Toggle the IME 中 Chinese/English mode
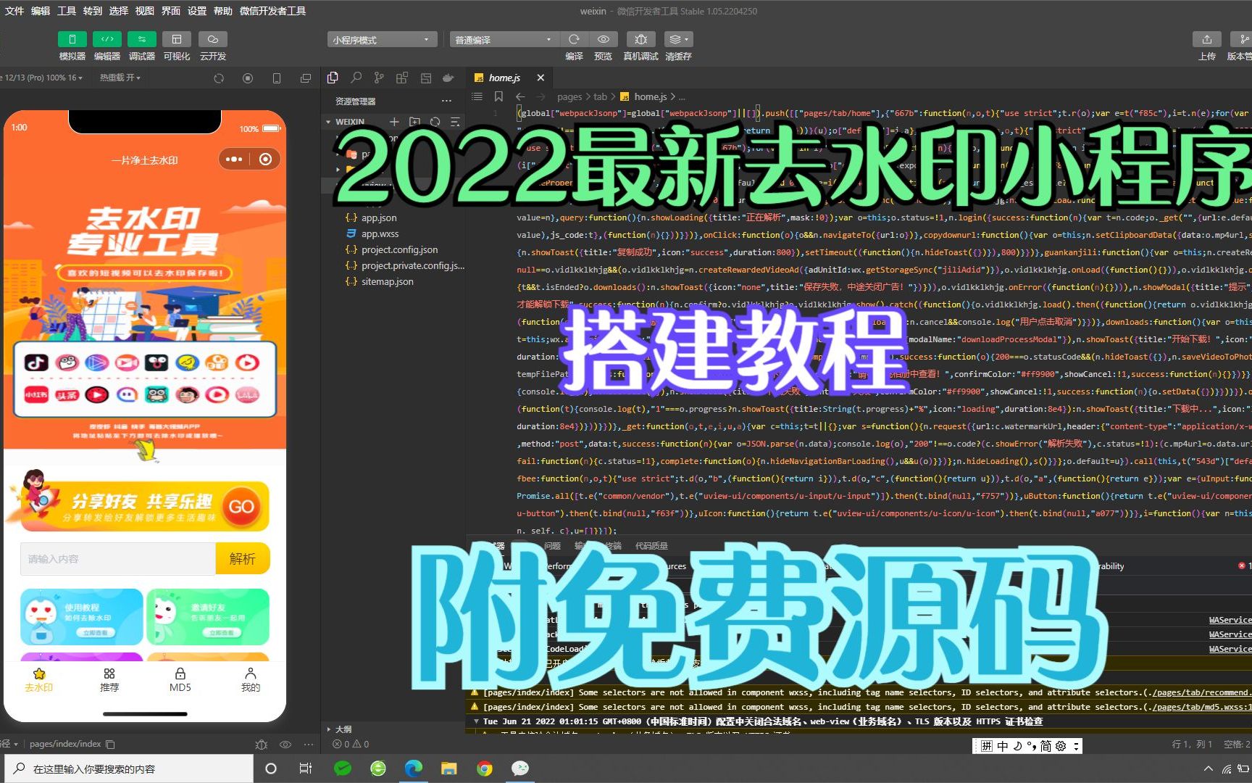This screenshot has height=783, width=1252. click(x=1003, y=745)
